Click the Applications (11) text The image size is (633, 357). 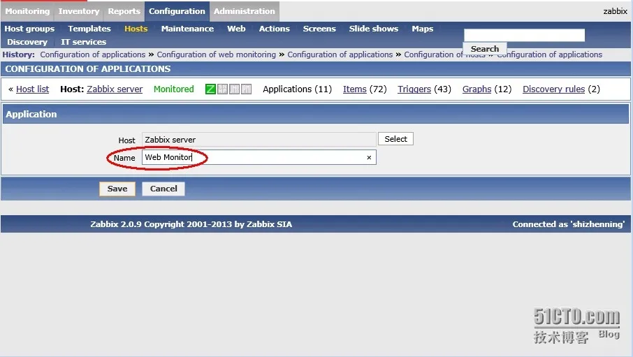(x=297, y=89)
